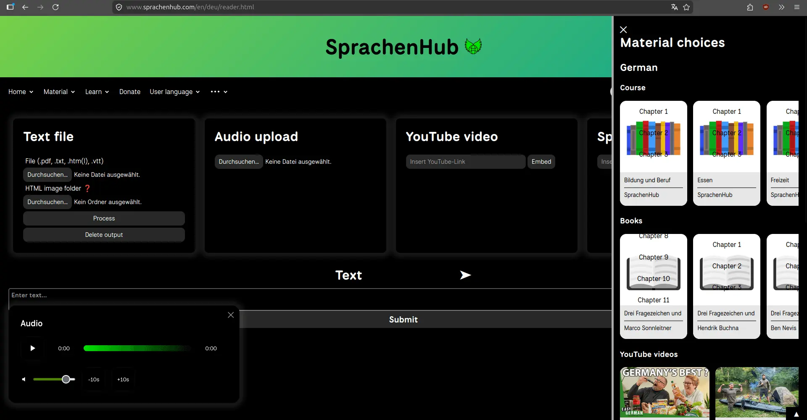Go back with the browser back arrow
This screenshot has height=420, width=807.
[25, 7]
